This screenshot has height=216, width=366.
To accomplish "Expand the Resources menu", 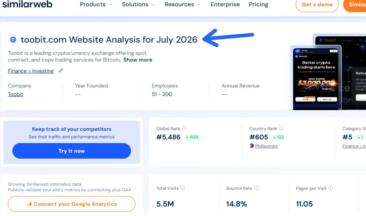I will [x=183, y=4].
